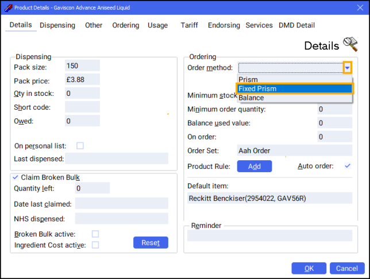Viewport: 370px width, 279px height.
Task: Toggle the Ingredient Cost active checkbox
Action: click(95, 245)
